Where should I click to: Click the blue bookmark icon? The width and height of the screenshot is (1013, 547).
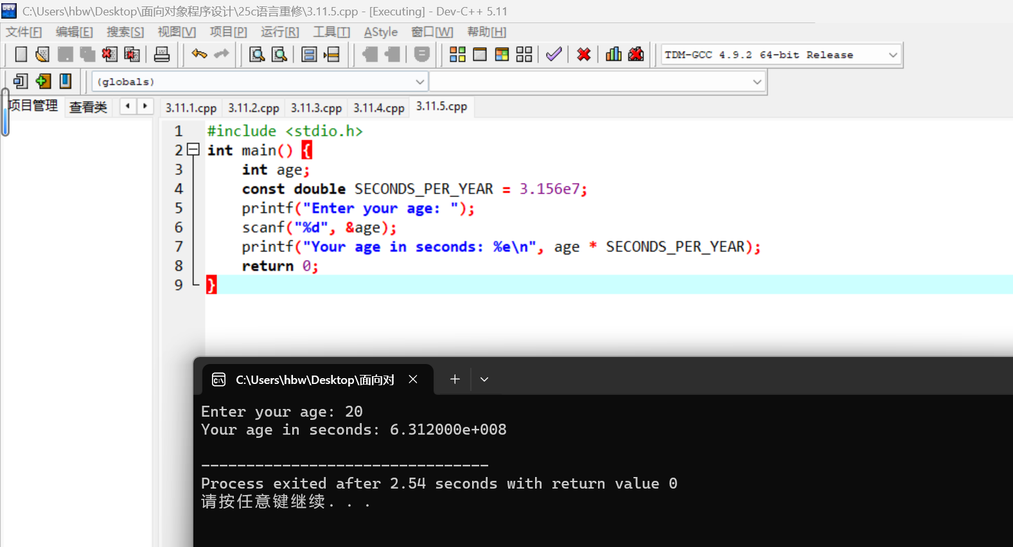pos(66,81)
